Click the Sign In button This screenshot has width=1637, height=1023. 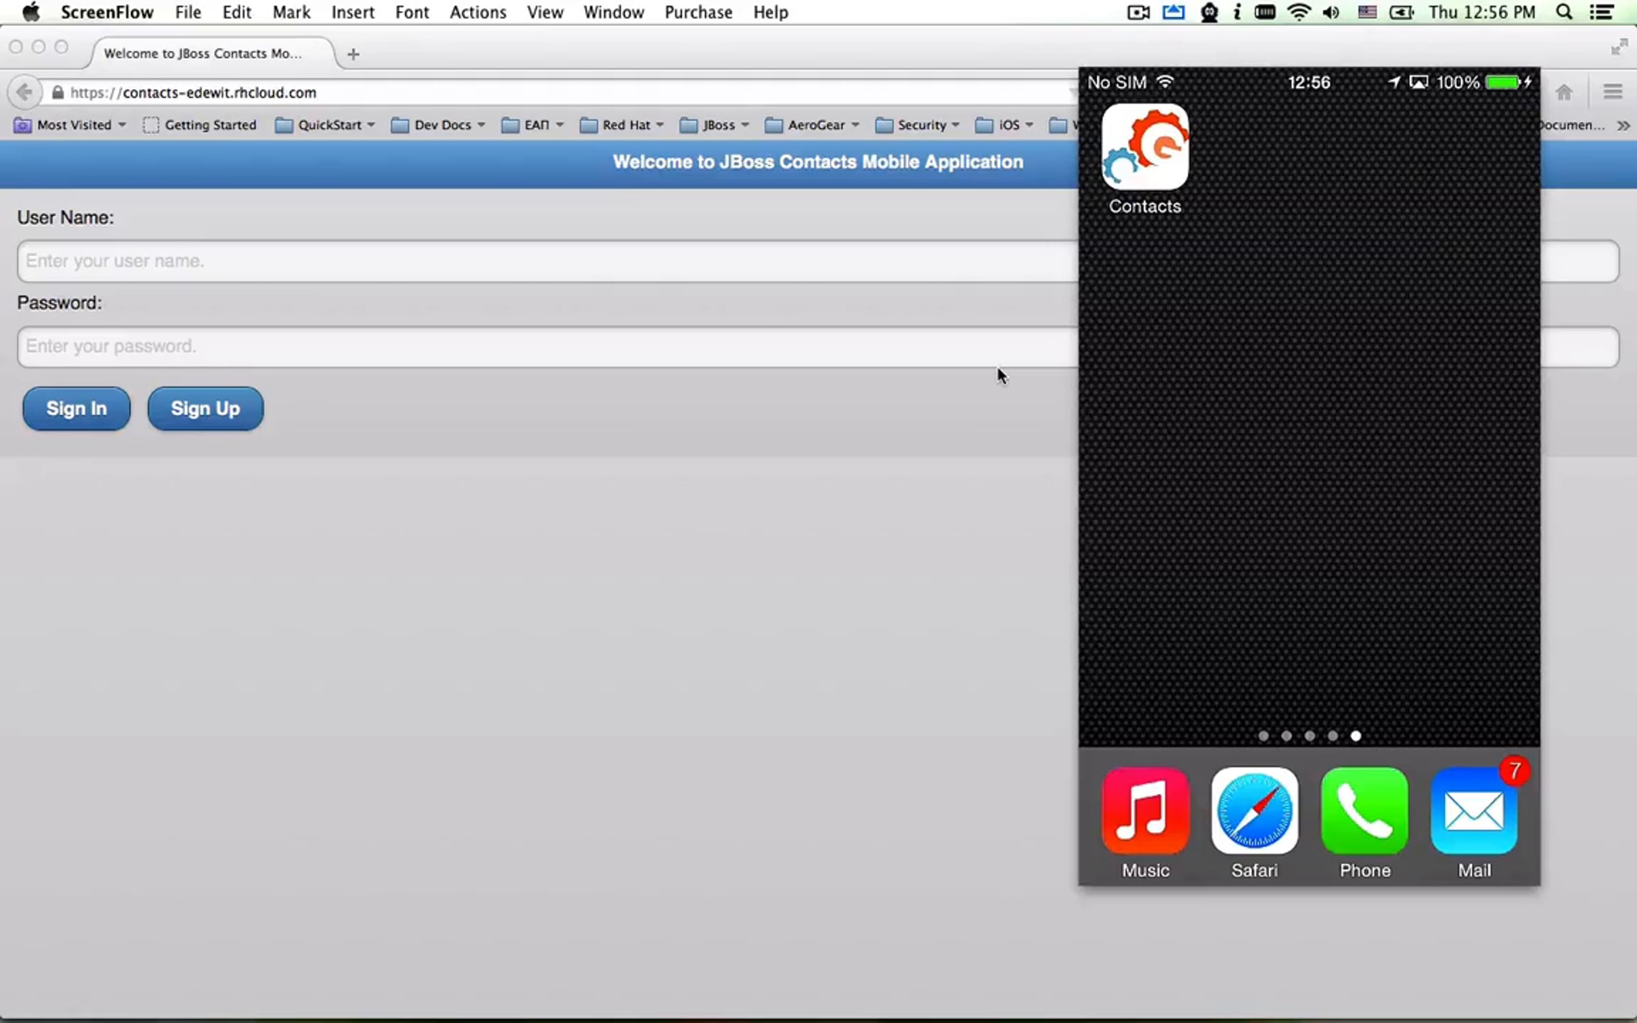click(76, 409)
